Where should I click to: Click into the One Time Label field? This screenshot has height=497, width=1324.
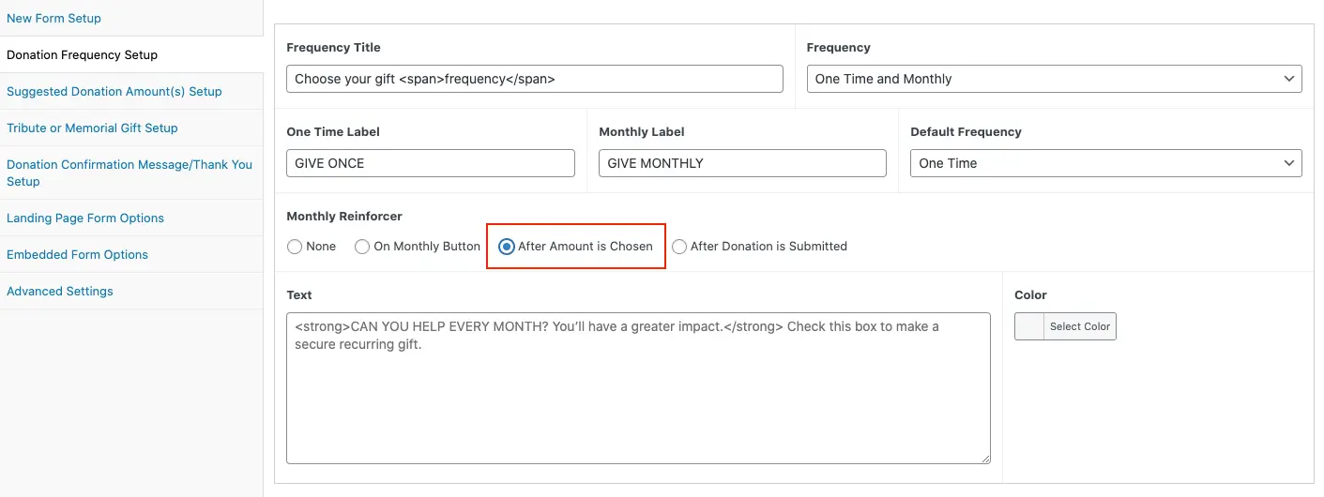pos(430,163)
